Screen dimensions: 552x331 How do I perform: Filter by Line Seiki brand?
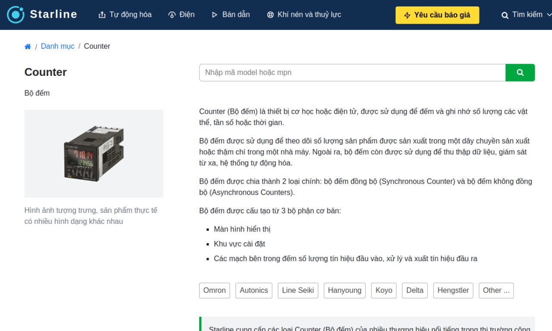pos(298,290)
